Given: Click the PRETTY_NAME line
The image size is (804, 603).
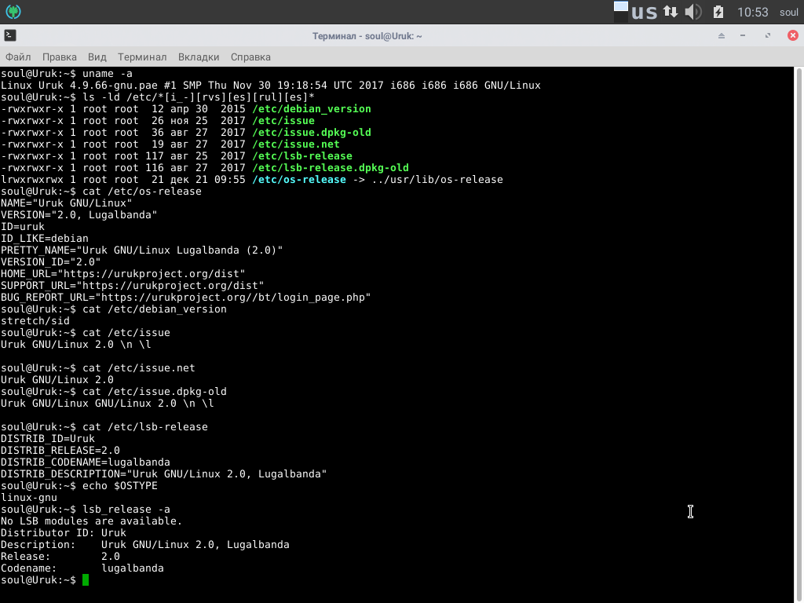Looking at the screenshot, I should pyautogui.click(x=141, y=250).
